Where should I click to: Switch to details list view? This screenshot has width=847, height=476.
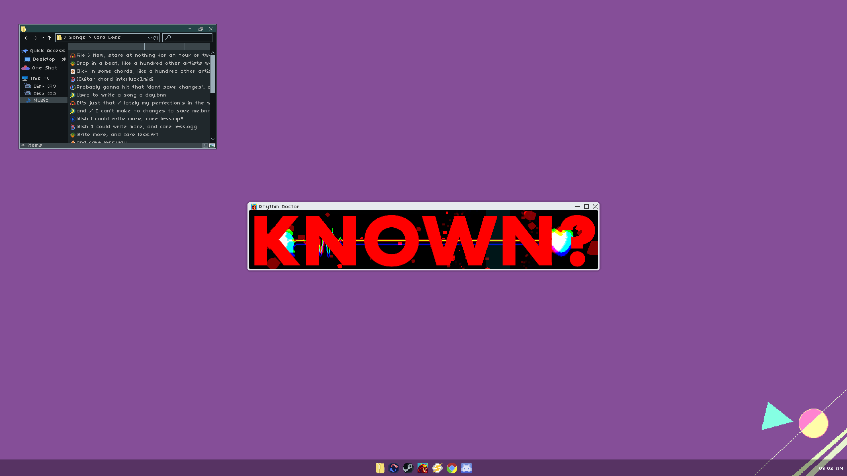(205, 145)
